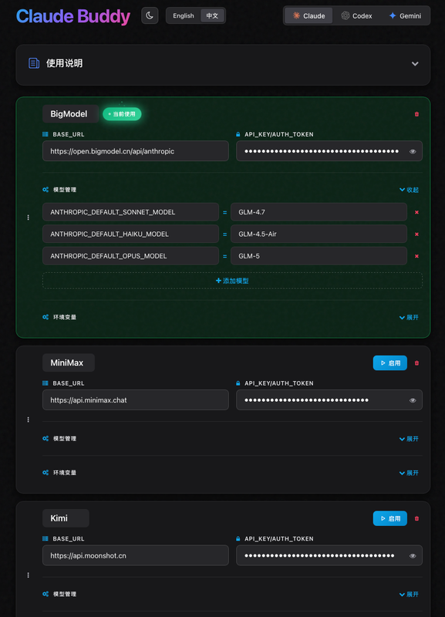Image resolution: width=445 pixels, height=617 pixels.
Task: Click the Kimi card drag handle
Action: [28, 575]
